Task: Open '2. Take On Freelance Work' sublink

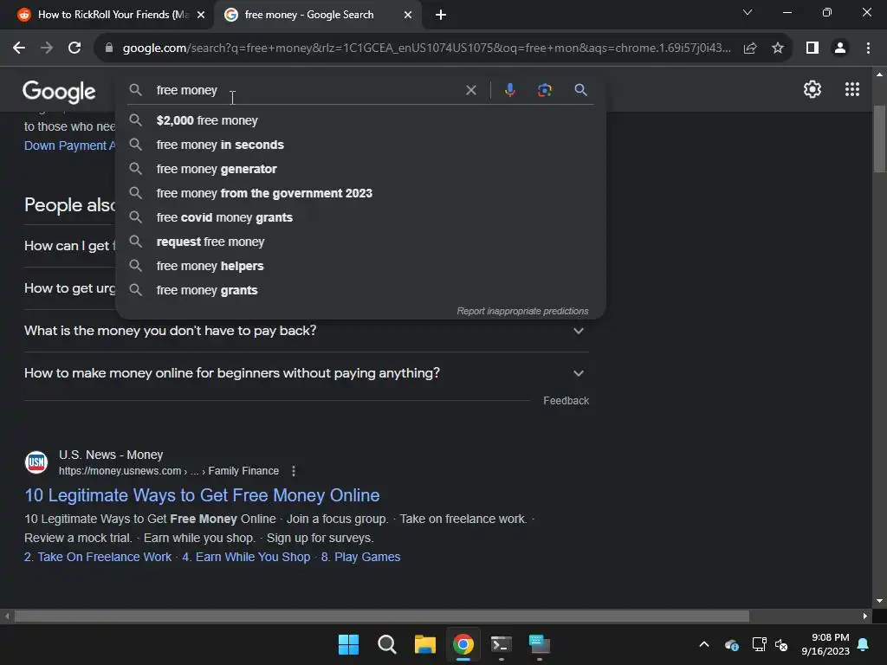Action: 98,557
